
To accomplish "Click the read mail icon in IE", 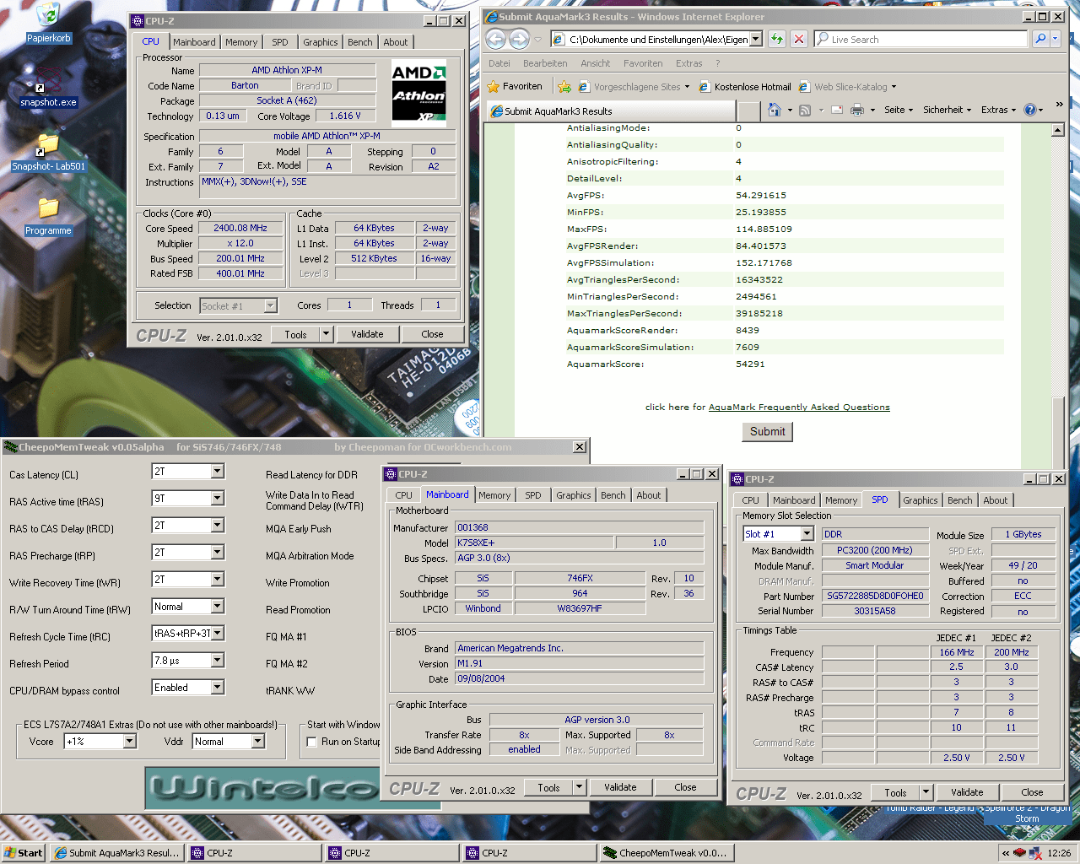I will (x=837, y=110).
